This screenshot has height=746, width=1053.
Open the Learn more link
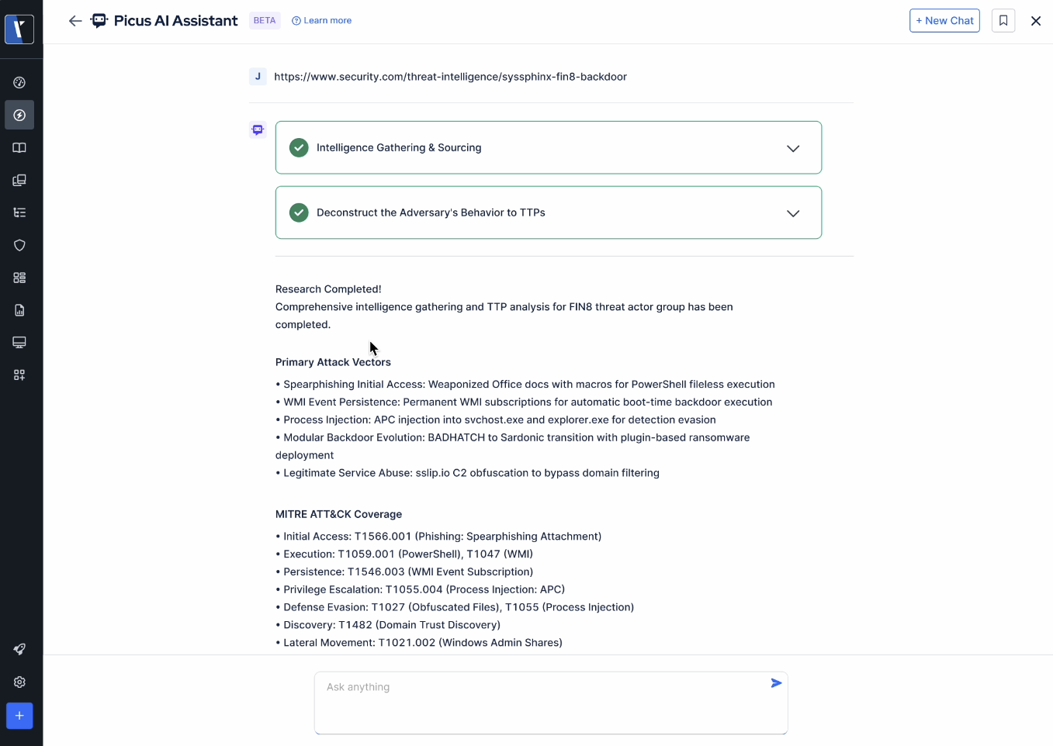pos(321,20)
